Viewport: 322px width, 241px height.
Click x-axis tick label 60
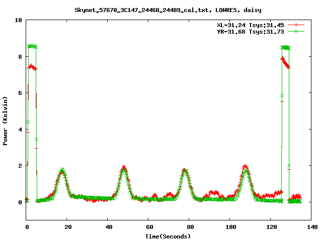pyautogui.click(x=149, y=227)
